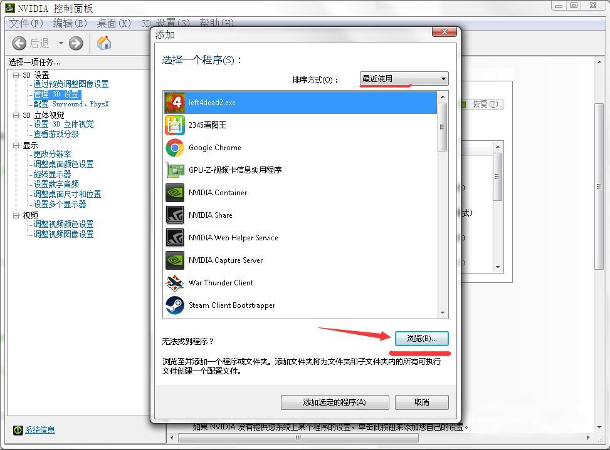Click the Google Chrome icon in list

click(174, 148)
